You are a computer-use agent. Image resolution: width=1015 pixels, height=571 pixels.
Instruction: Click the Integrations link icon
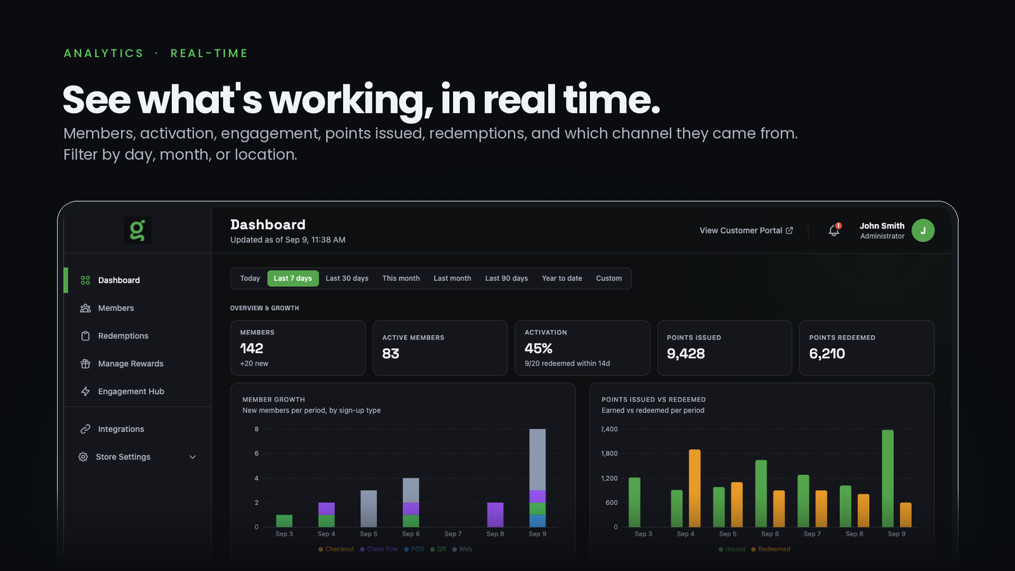[86, 430]
